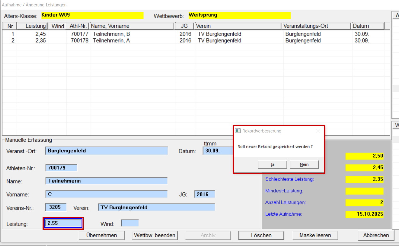
Task: Edit the Veranst.-Ort text field
Action: coord(106,151)
